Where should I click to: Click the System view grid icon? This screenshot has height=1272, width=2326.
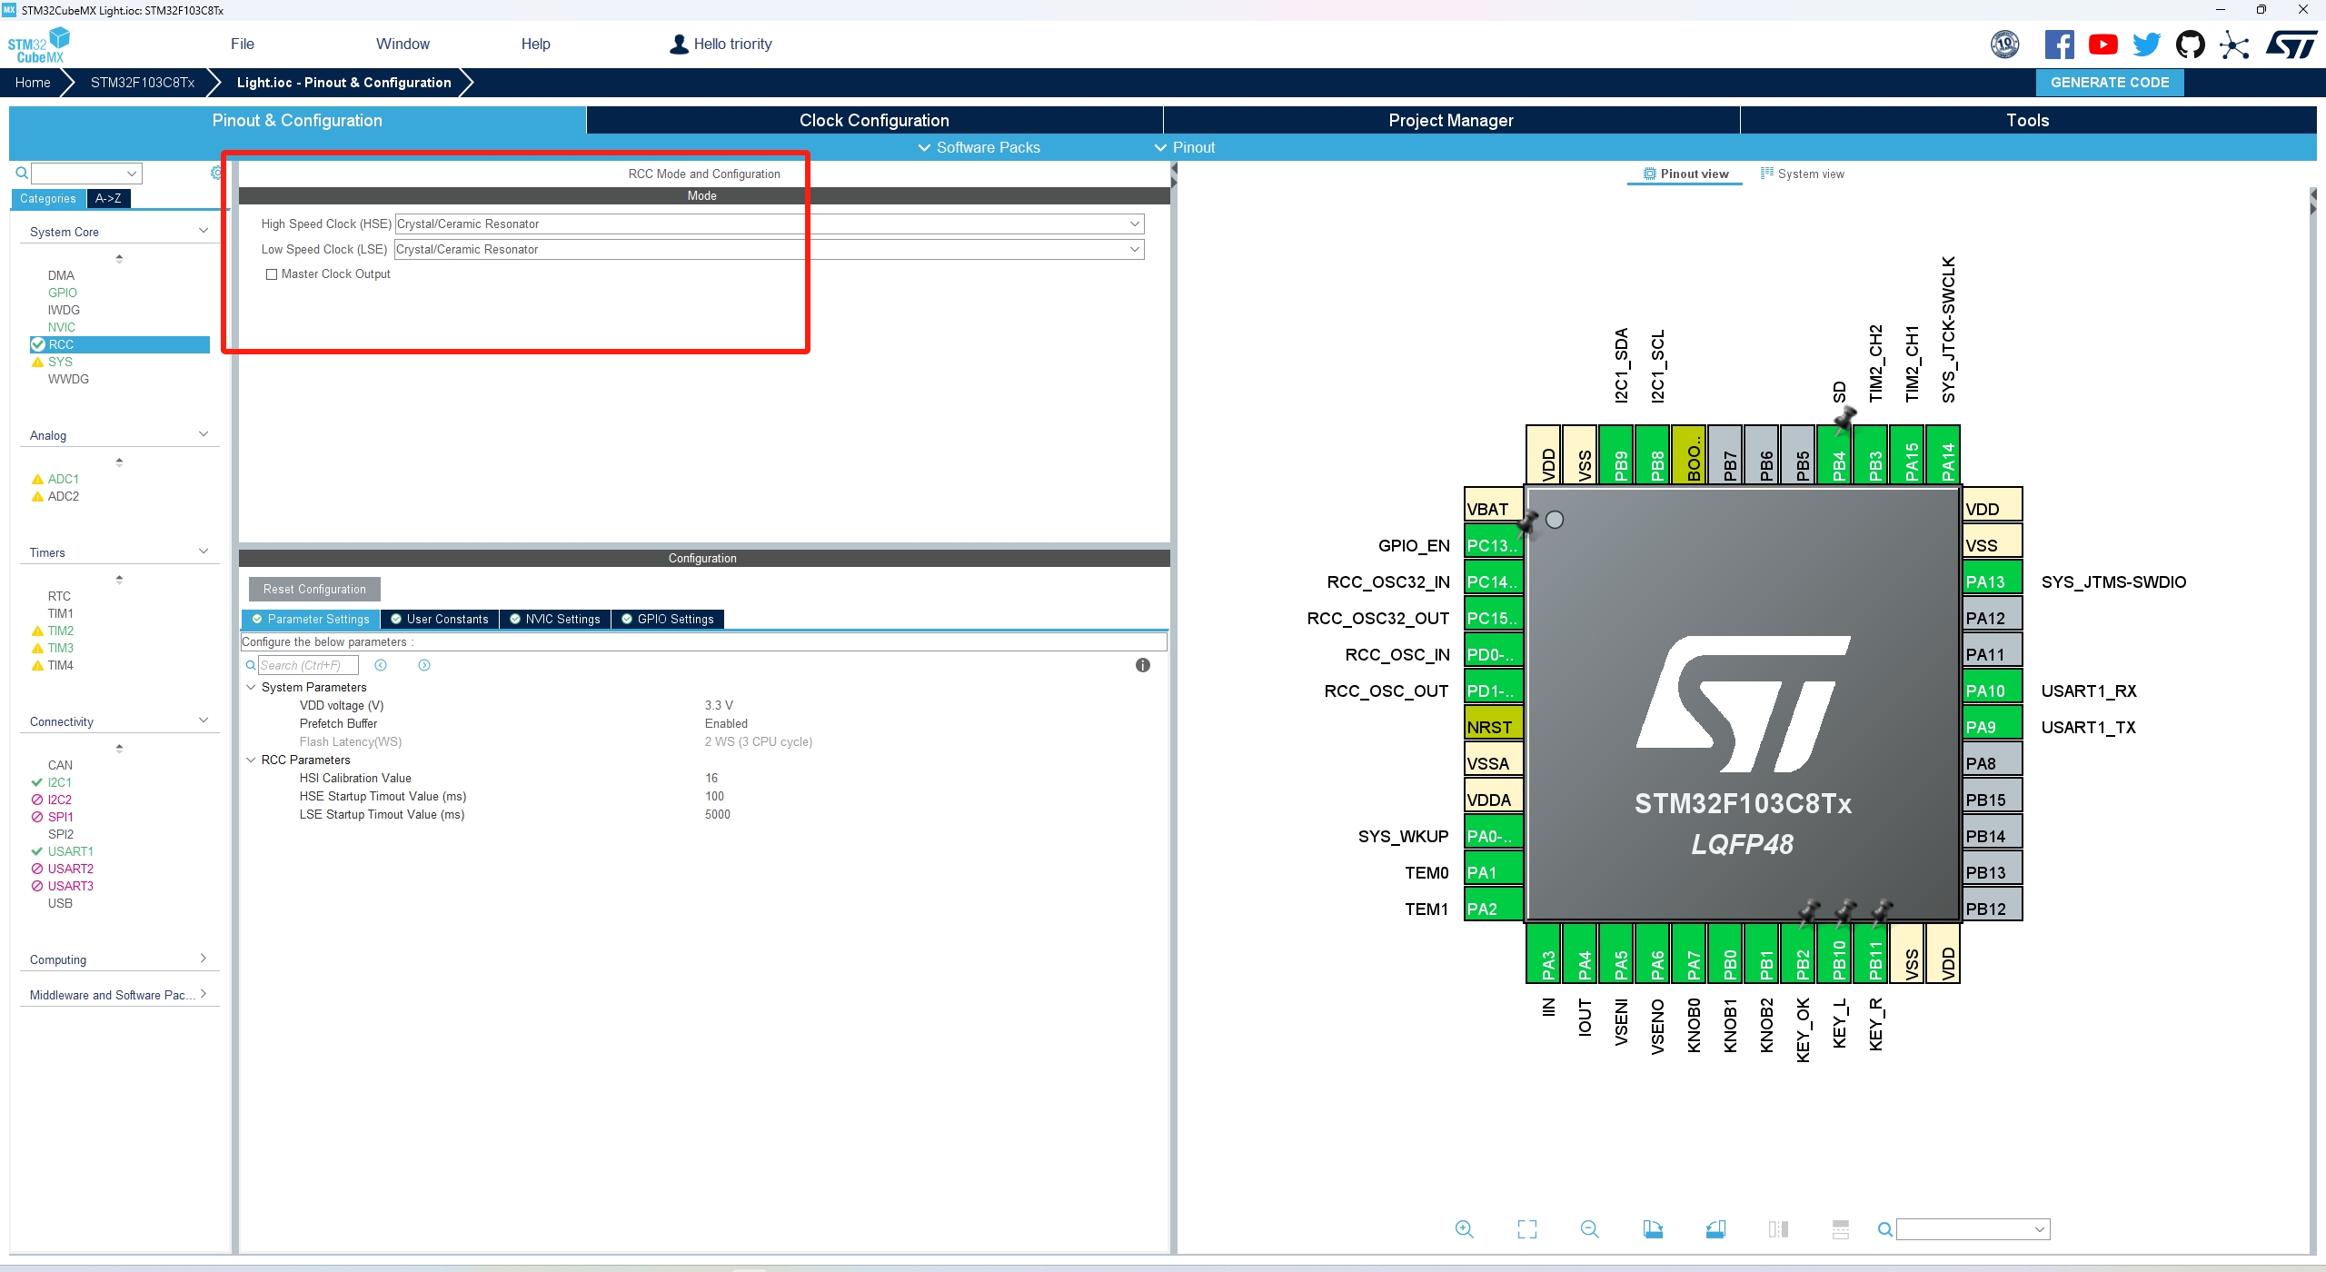coord(1767,173)
